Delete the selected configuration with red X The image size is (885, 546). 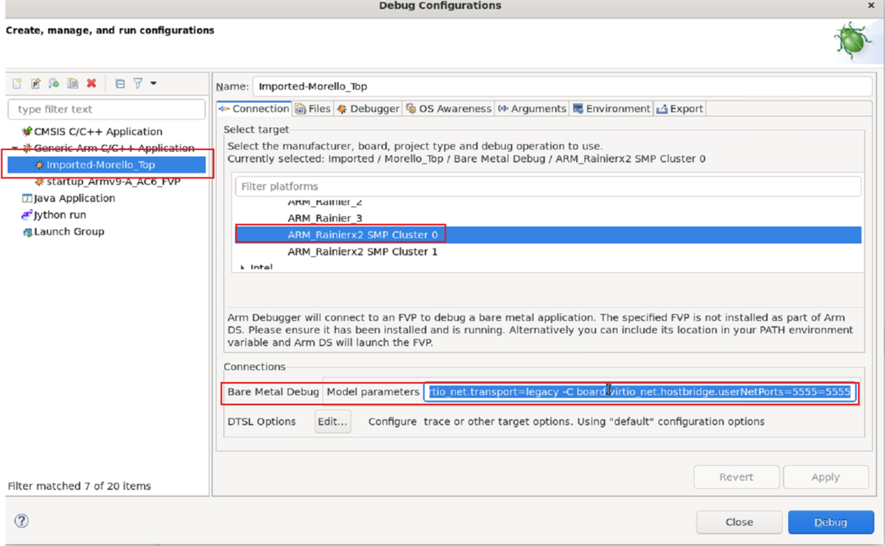(92, 84)
